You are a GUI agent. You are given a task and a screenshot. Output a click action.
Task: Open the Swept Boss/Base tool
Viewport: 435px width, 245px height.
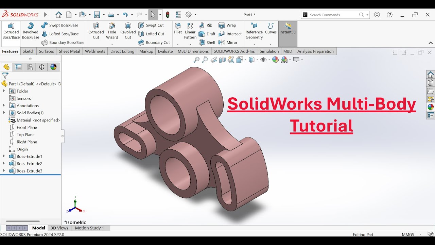59,25
